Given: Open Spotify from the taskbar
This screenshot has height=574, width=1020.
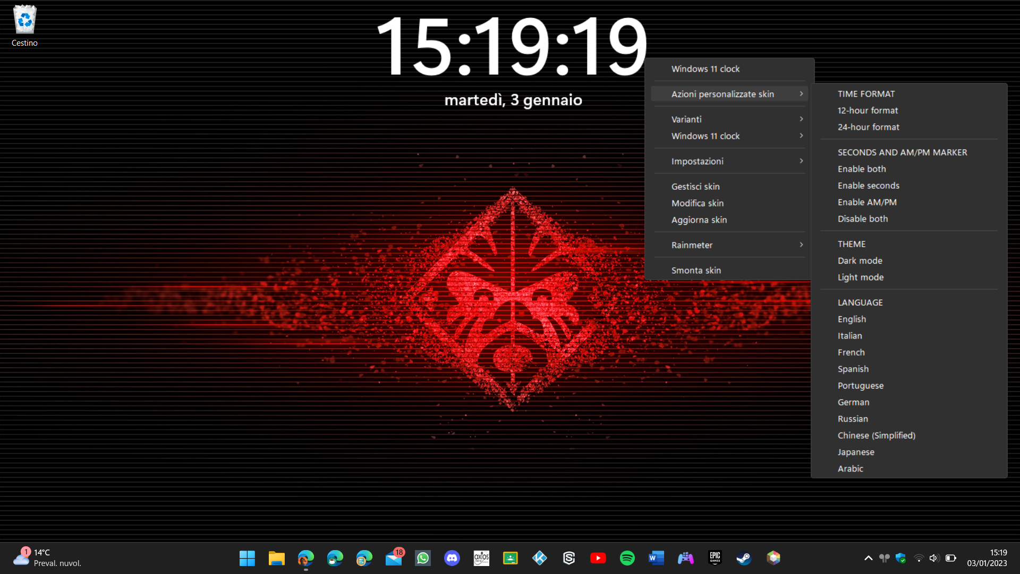Looking at the screenshot, I should [627, 558].
